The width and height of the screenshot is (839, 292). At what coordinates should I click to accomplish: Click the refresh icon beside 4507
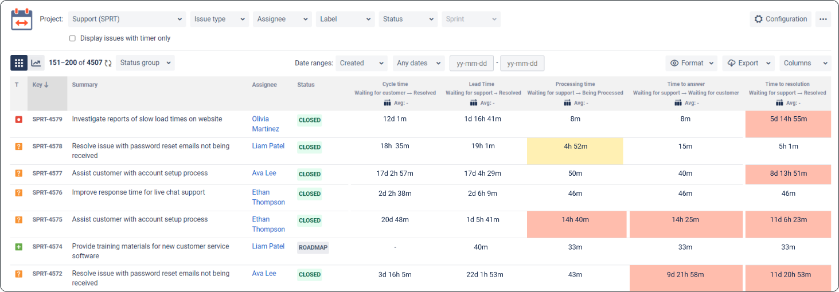point(108,63)
